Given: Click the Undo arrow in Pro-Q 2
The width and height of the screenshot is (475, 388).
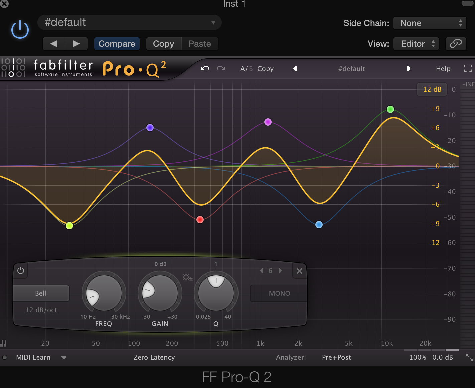Looking at the screenshot, I should (205, 68).
